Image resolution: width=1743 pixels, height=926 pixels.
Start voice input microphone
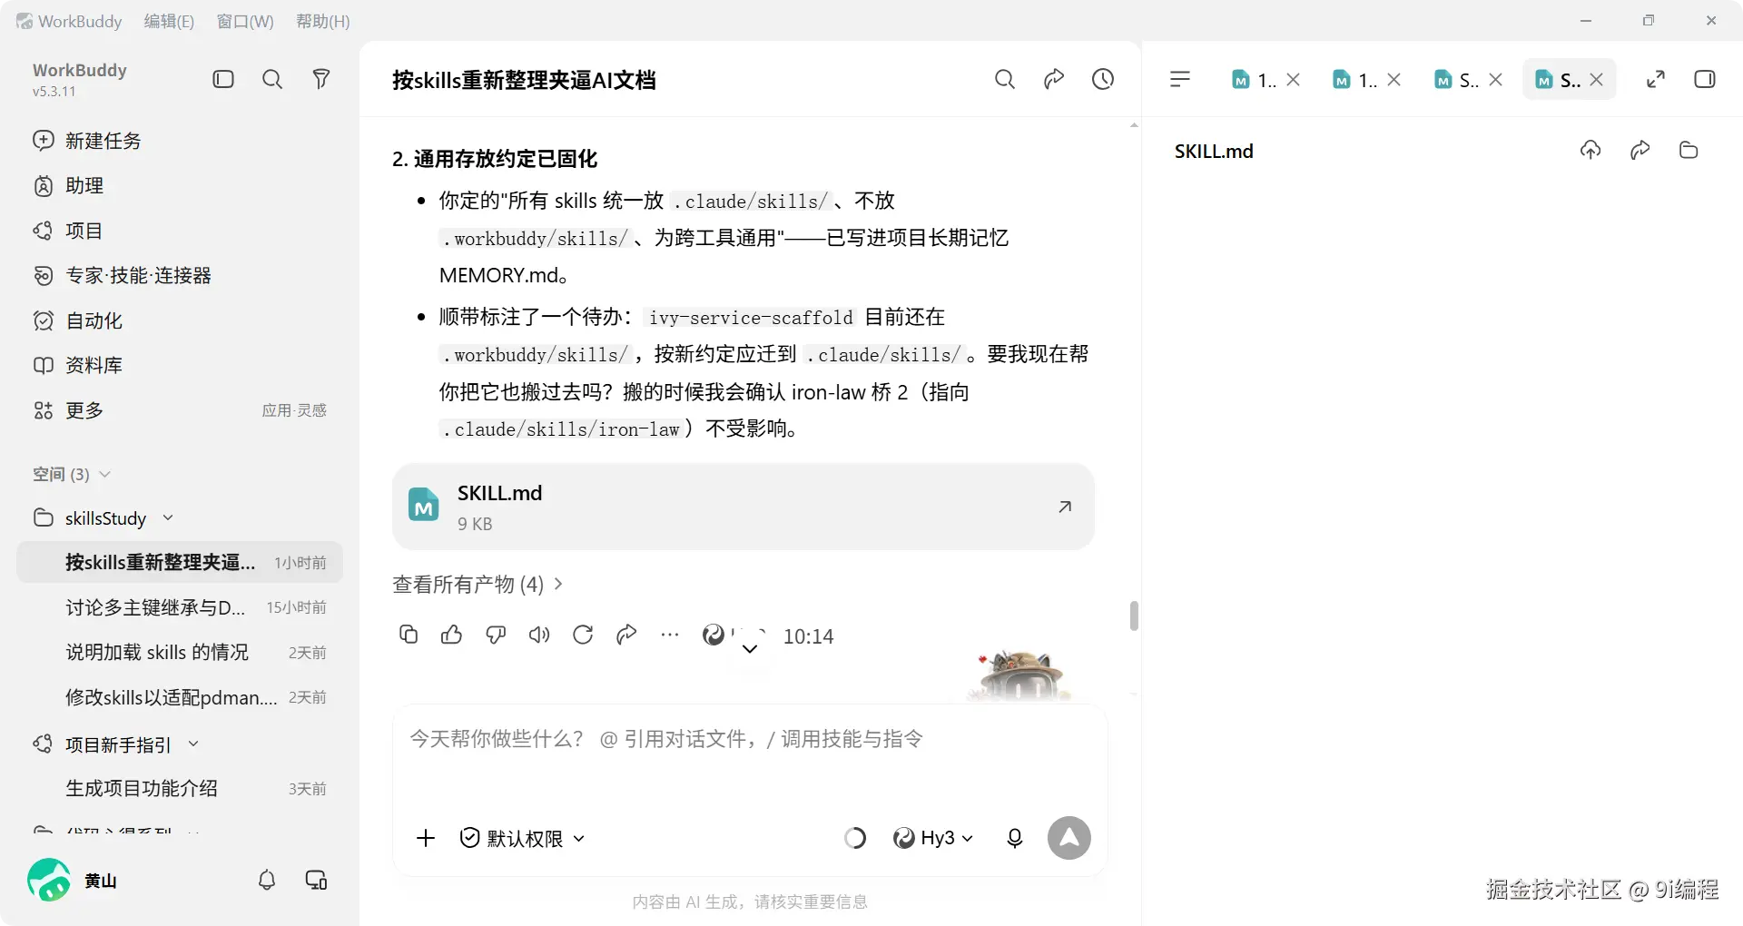[x=1015, y=838]
